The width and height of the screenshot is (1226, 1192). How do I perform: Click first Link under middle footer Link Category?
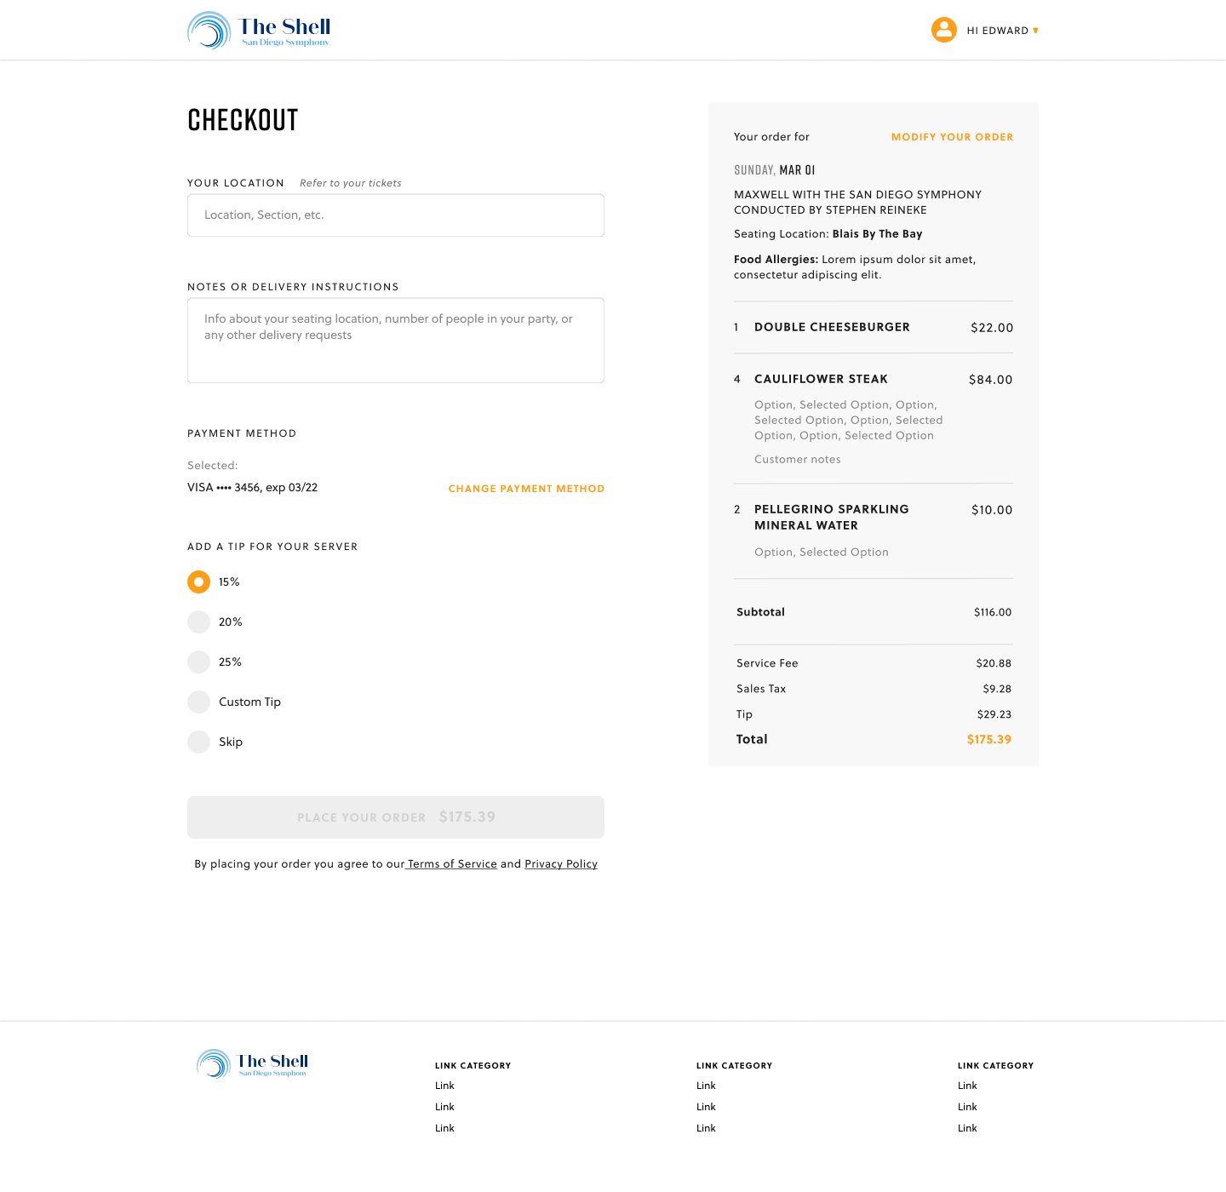click(x=706, y=1086)
